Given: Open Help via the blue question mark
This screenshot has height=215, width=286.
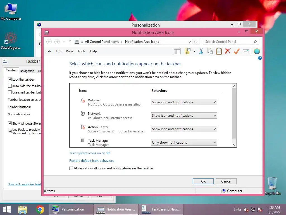Looking at the screenshot, I should (260, 58).
